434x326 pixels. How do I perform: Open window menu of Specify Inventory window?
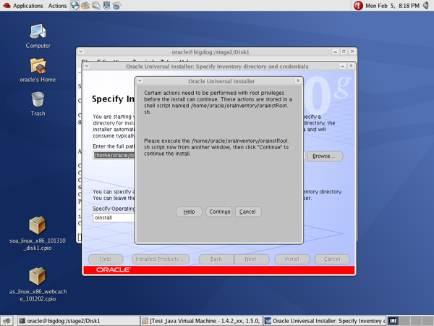pyautogui.click(x=87, y=66)
